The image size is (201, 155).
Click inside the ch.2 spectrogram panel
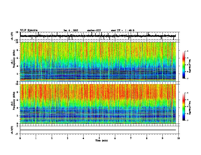(98, 104)
